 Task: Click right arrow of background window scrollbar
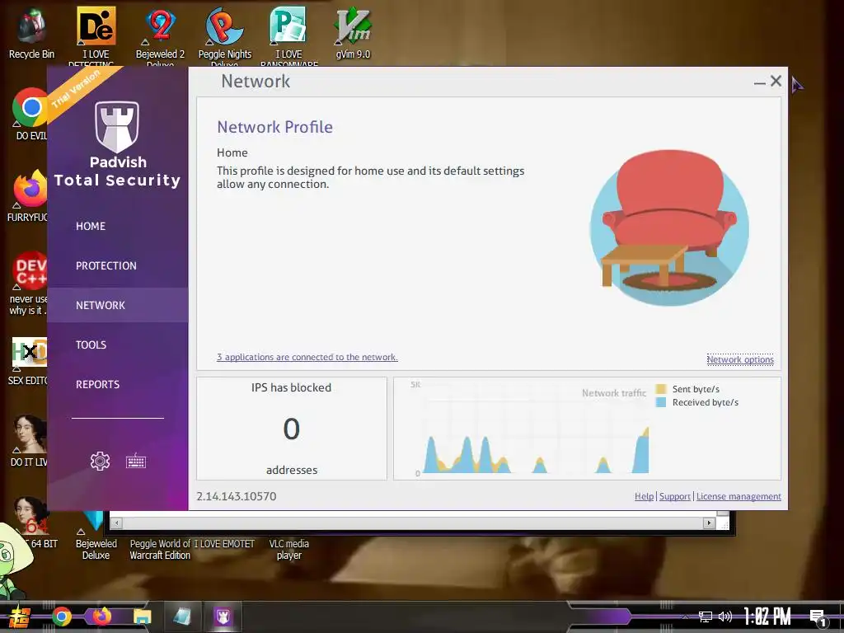[x=709, y=523]
